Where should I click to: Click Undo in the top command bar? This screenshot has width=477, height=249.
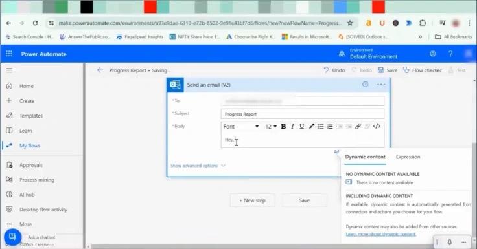pos(334,70)
